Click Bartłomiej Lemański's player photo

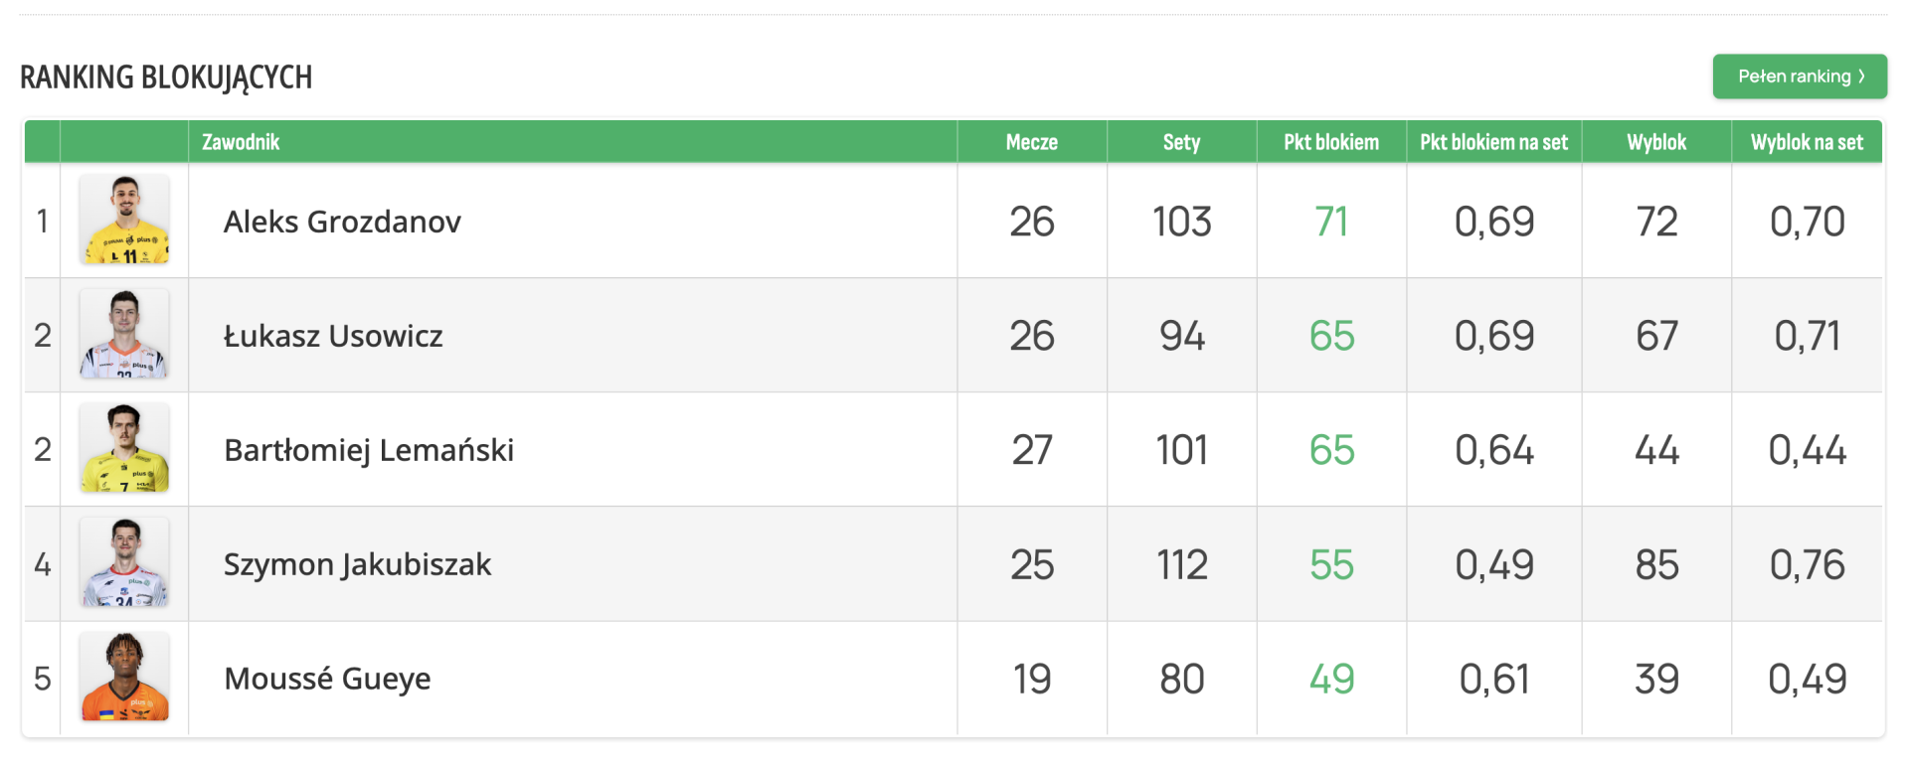124,448
